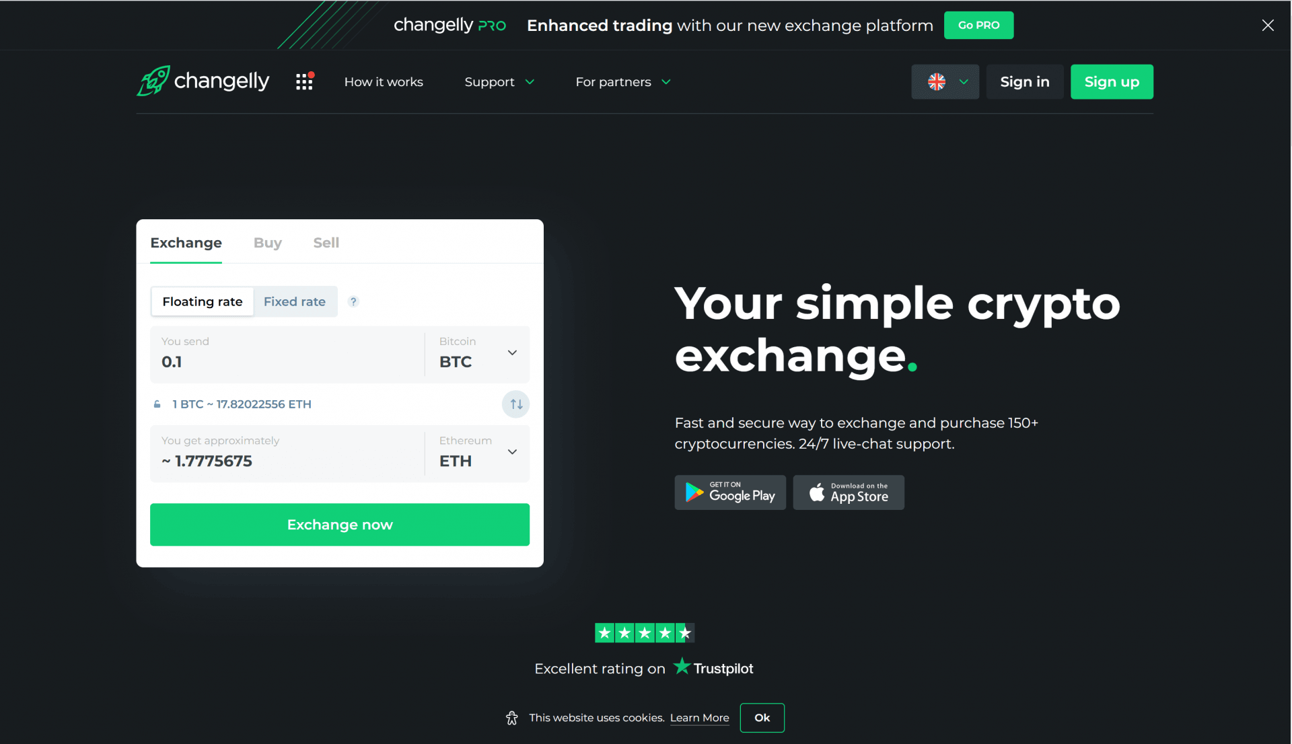The width and height of the screenshot is (1292, 744).
Task: Open the For partners menu
Action: [622, 81]
